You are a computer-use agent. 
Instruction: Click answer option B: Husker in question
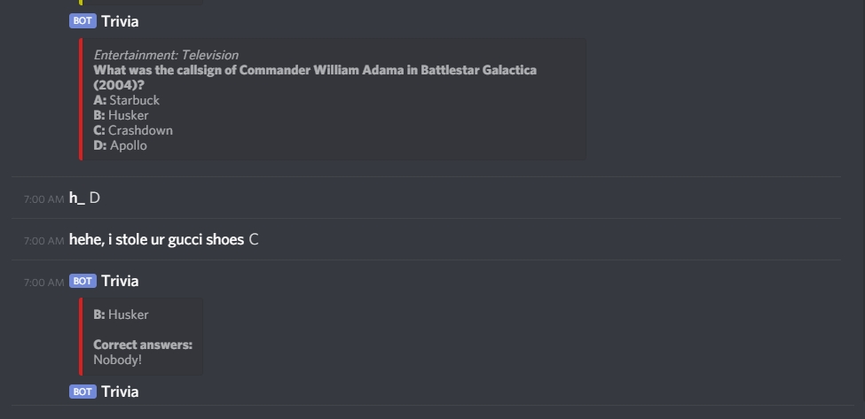click(121, 116)
